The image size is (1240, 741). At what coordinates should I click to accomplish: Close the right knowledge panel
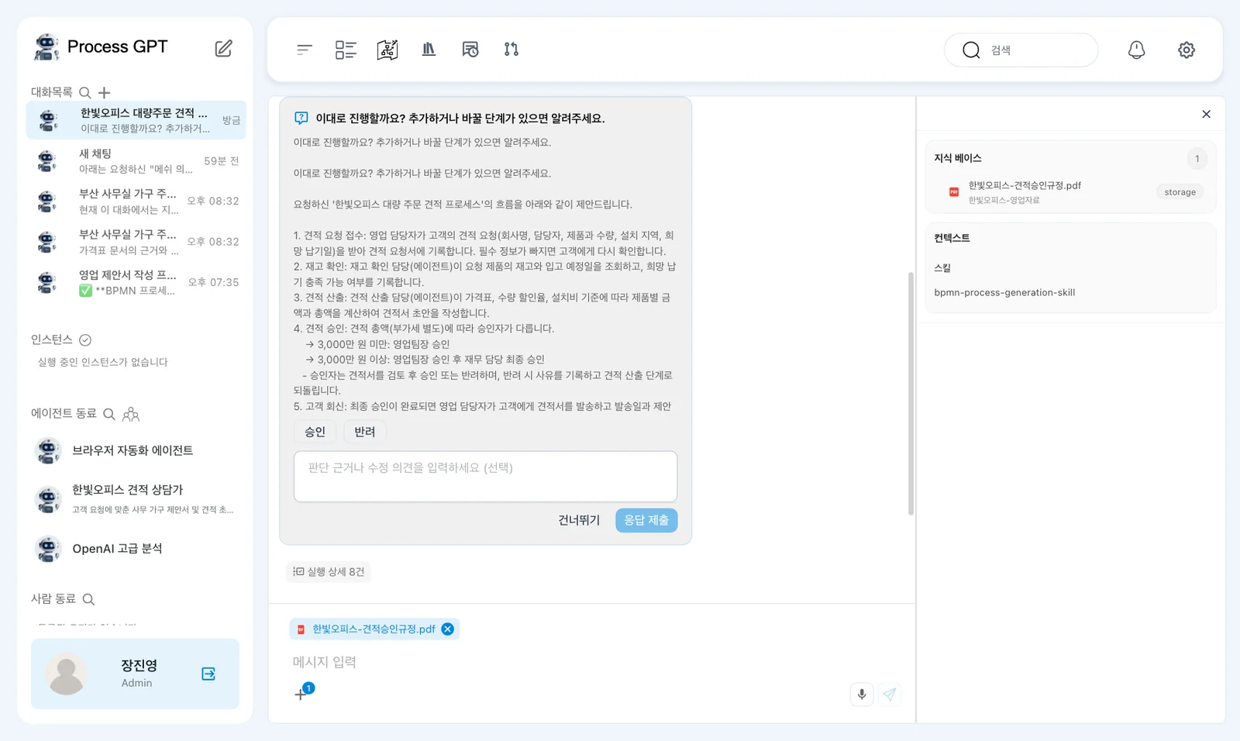click(1207, 114)
